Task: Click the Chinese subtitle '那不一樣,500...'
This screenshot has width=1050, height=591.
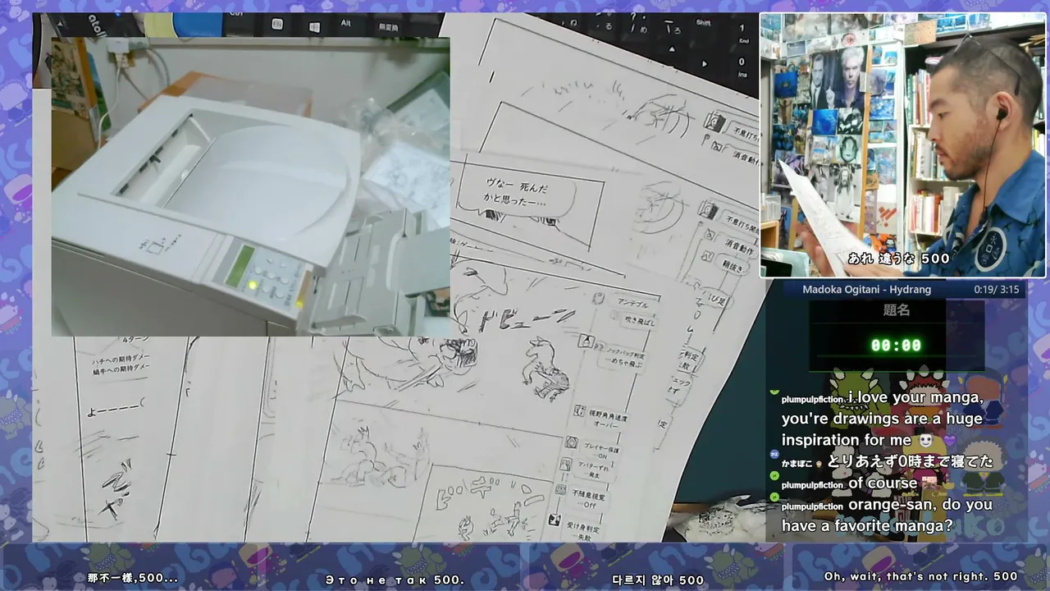Action: (133, 578)
